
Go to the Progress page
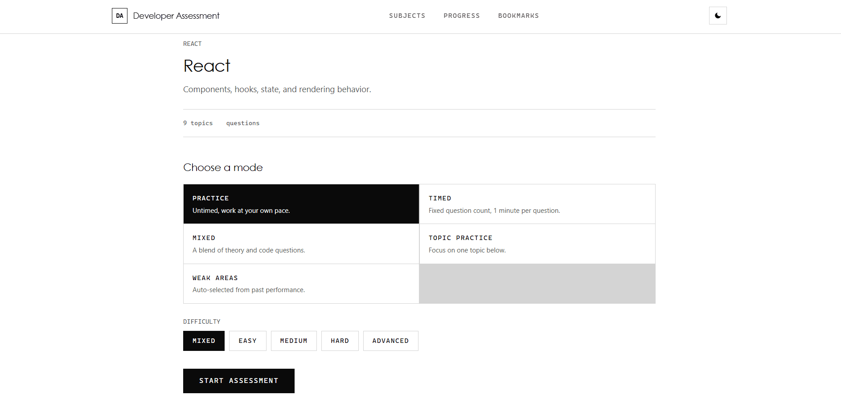pos(461,16)
